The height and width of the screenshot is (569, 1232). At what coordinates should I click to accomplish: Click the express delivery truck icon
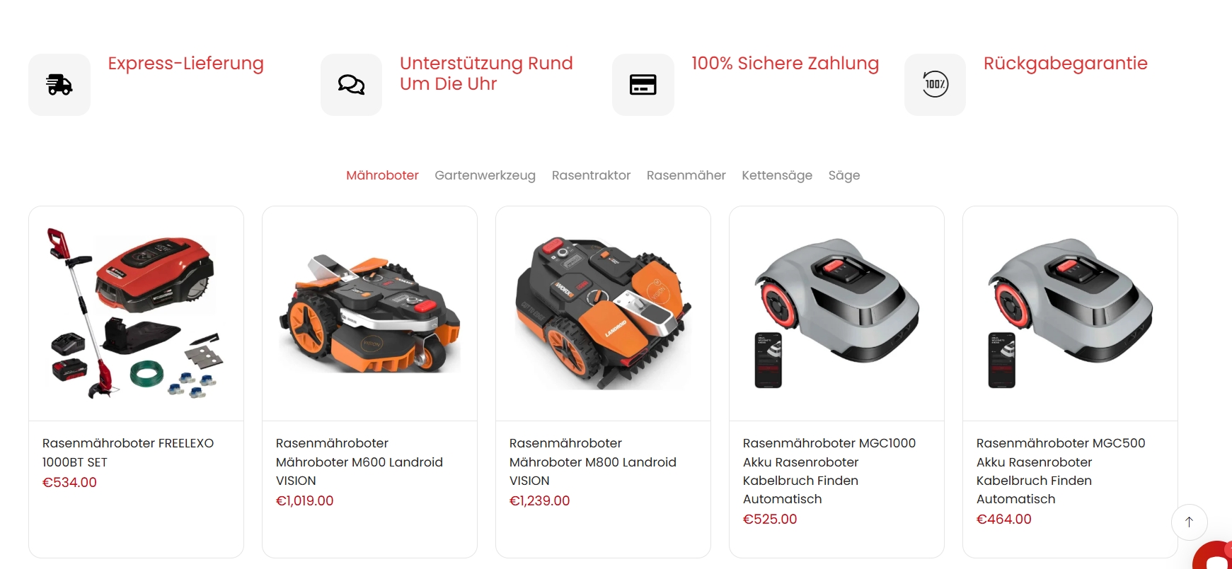pos(59,85)
